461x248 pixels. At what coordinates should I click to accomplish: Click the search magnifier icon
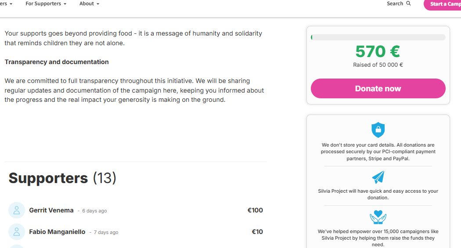pos(409,4)
